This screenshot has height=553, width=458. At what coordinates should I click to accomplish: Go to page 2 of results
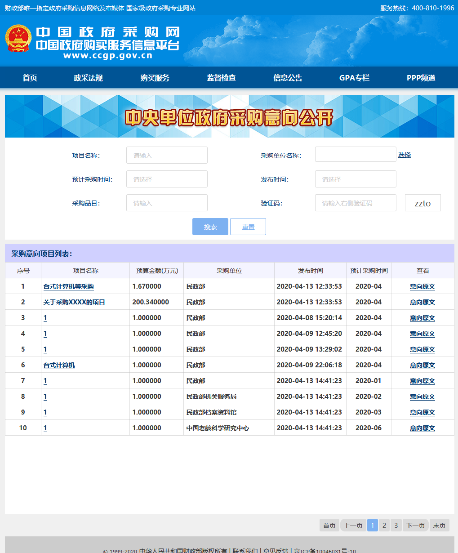pos(384,525)
